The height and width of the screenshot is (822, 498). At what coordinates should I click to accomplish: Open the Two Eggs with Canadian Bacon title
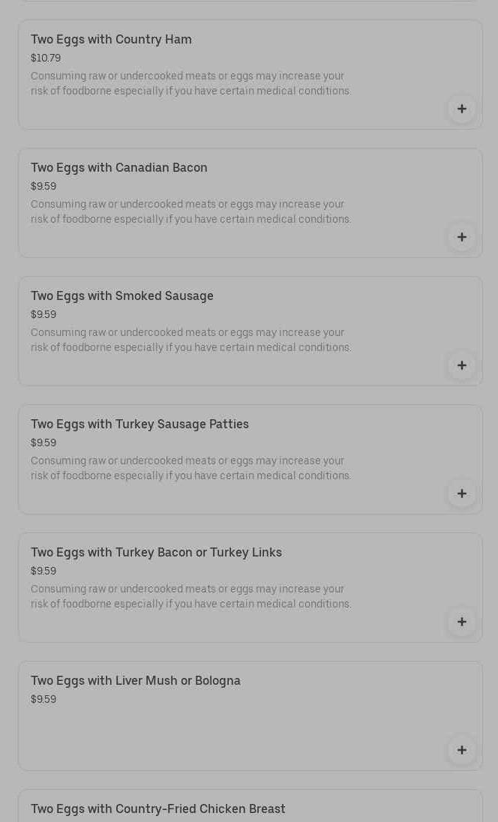coord(118,168)
